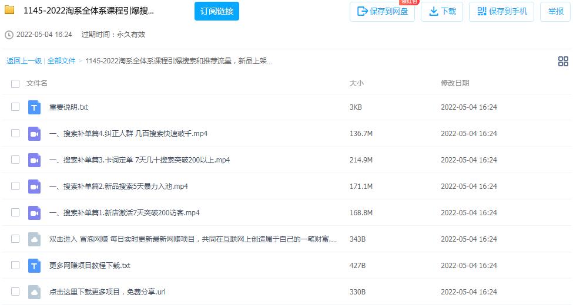Click the folder icon beside the share title
This screenshot has width=573, height=305.
point(9,10)
